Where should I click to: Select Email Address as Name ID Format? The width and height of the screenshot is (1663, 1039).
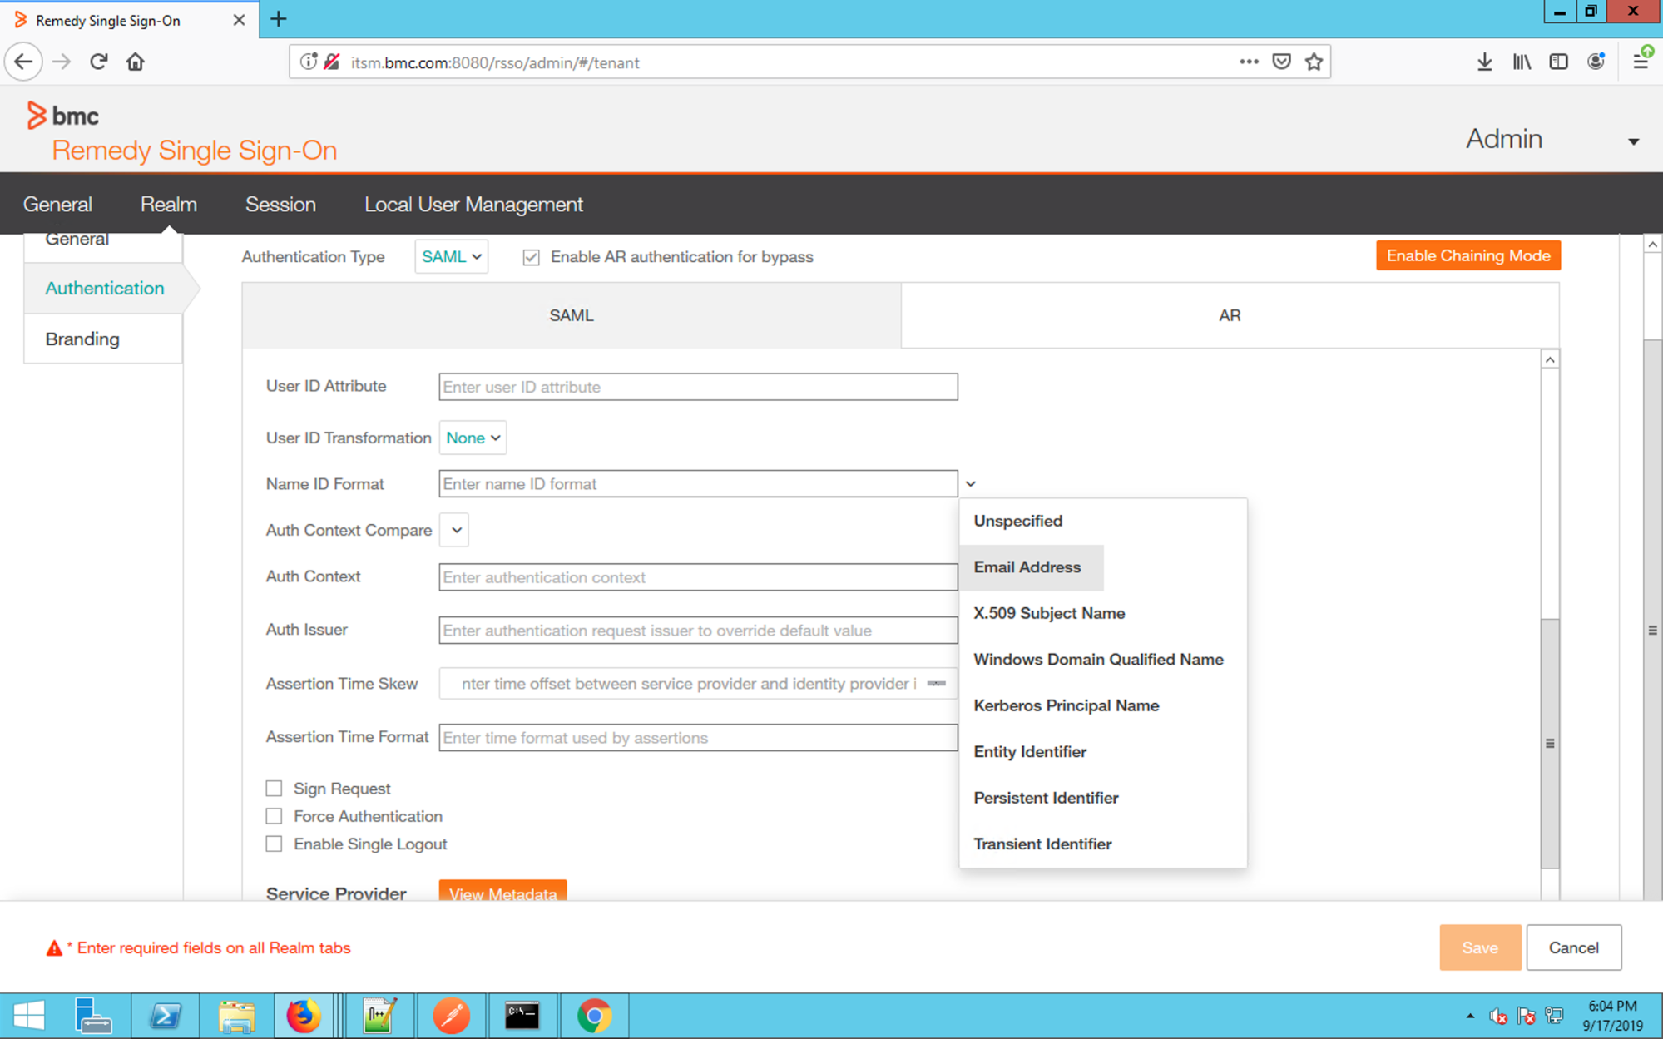tap(1027, 567)
